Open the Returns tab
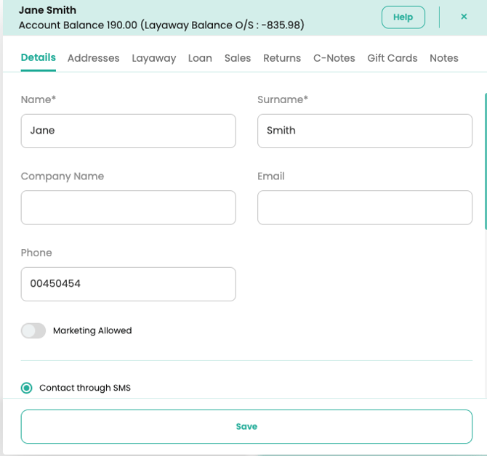The width and height of the screenshot is (487, 456). [281, 58]
